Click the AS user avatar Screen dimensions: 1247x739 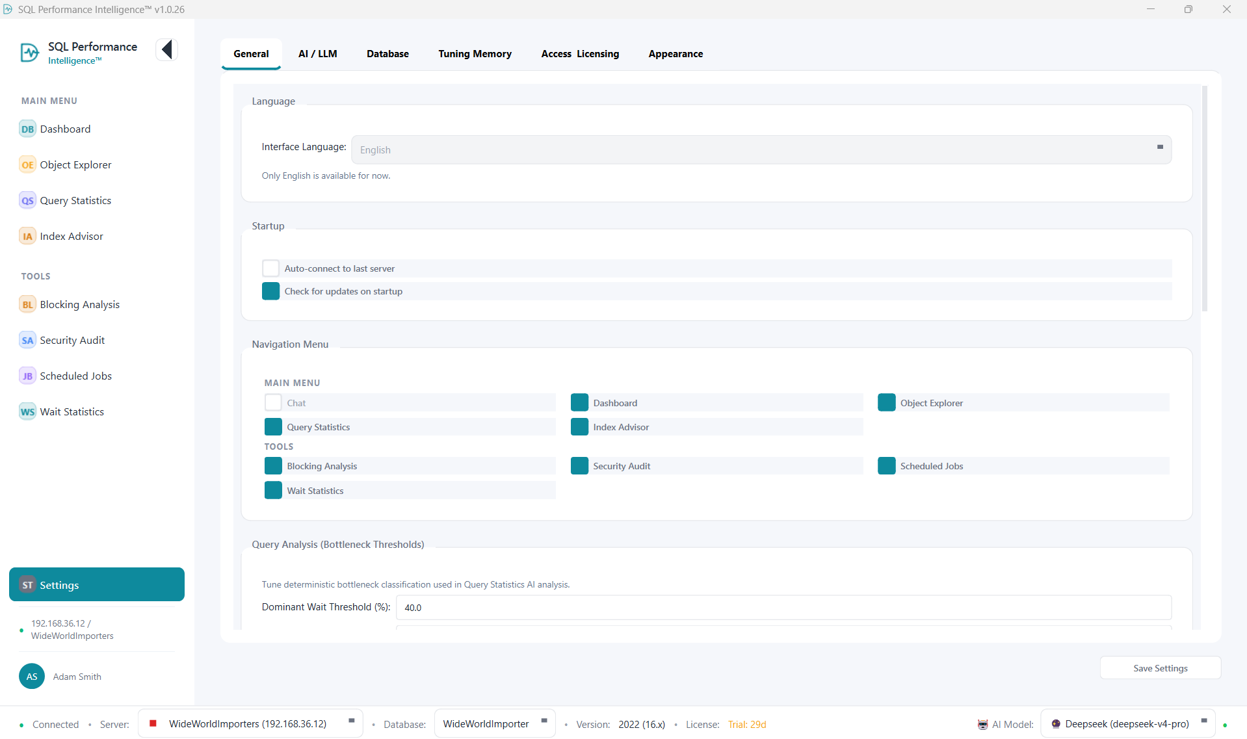pyautogui.click(x=32, y=677)
